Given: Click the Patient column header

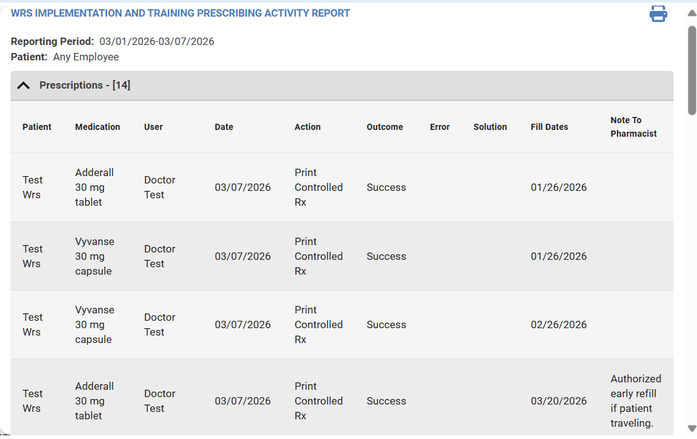Looking at the screenshot, I should click(x=37, y=127).
